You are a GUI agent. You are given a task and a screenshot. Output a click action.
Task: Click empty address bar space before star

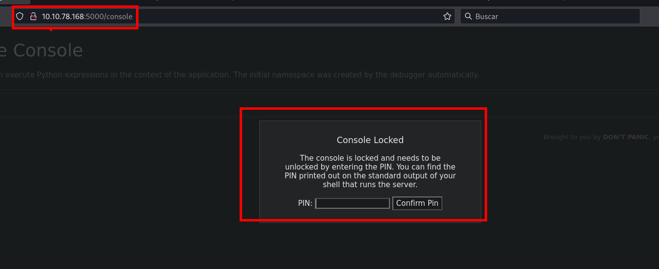pyautogui.click(x=295, y=16)
